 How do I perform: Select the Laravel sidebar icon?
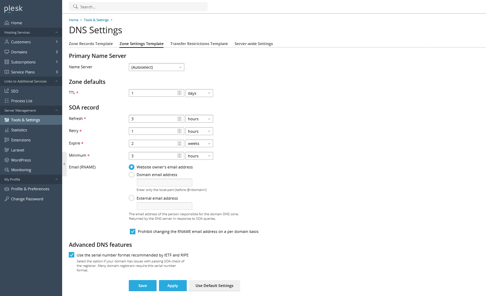tap(17, 150)
